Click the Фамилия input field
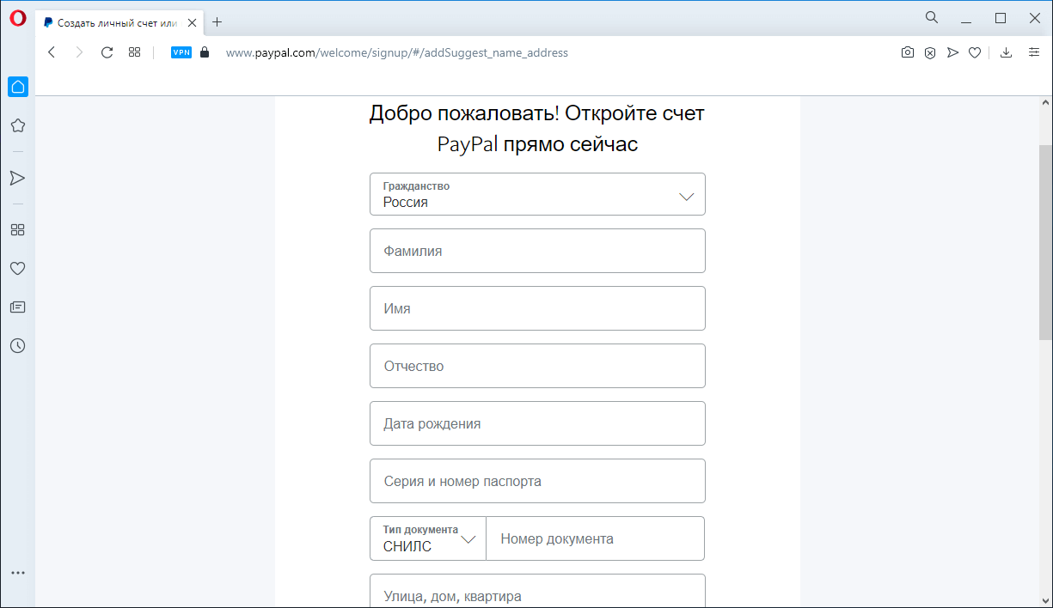1053x608 pixels. [537, 251]
